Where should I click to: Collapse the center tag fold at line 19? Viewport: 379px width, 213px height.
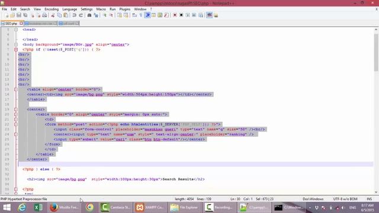click(x=16, y=109)
